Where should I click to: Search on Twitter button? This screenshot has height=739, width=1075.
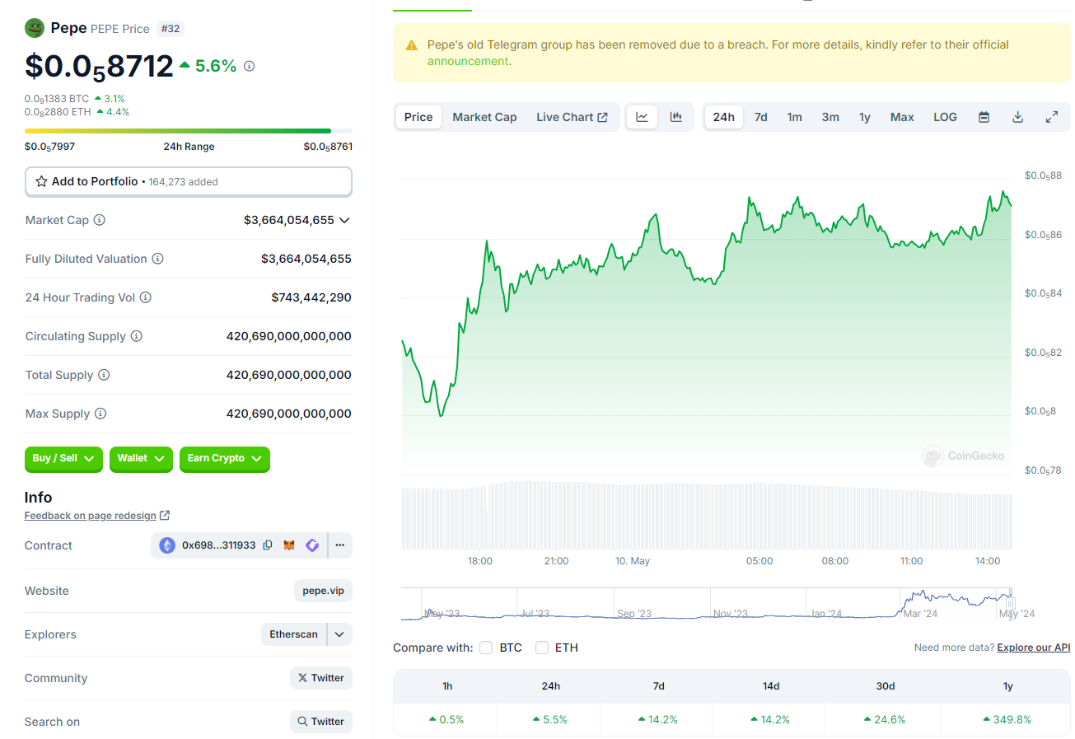[x=321, y=722]
